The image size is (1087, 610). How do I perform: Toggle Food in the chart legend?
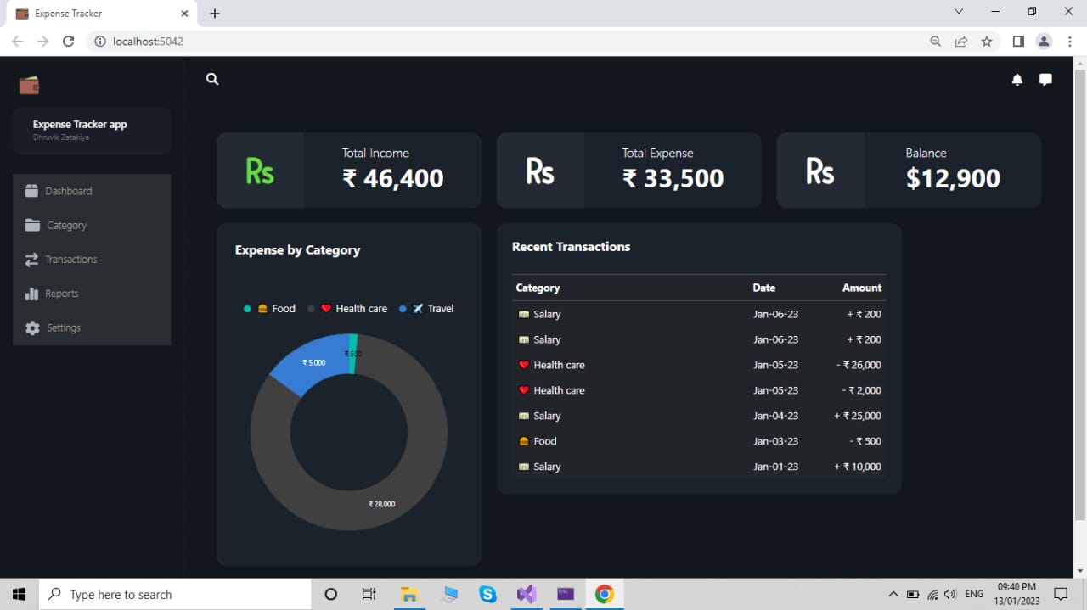tap(273, 308)
